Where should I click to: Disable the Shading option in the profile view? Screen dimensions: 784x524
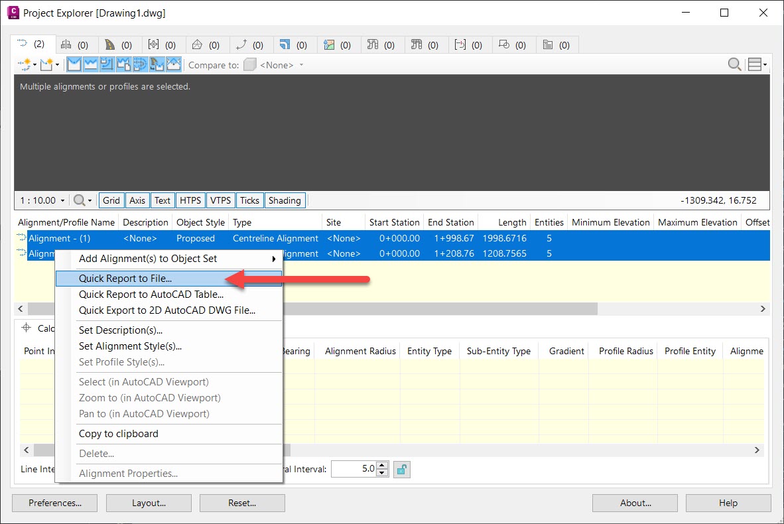click(x=285, y=200)
